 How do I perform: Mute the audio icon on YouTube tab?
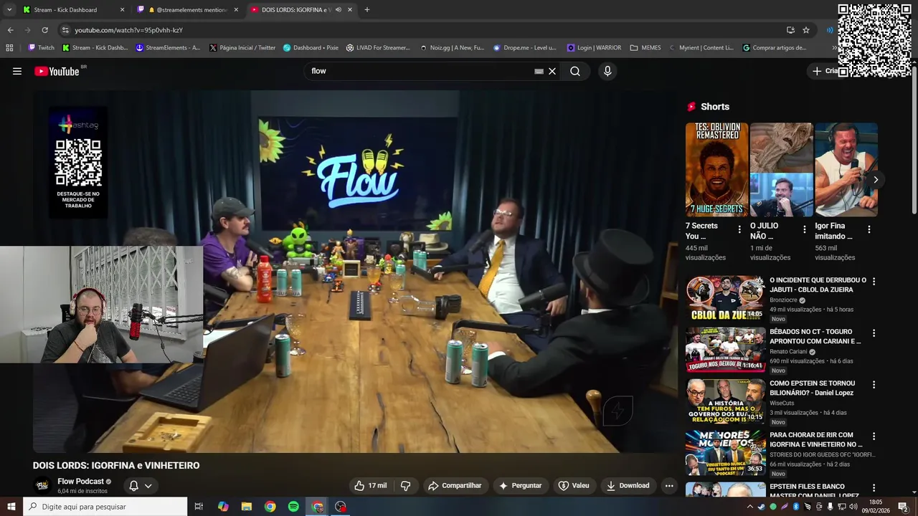(x=339, y=10)
